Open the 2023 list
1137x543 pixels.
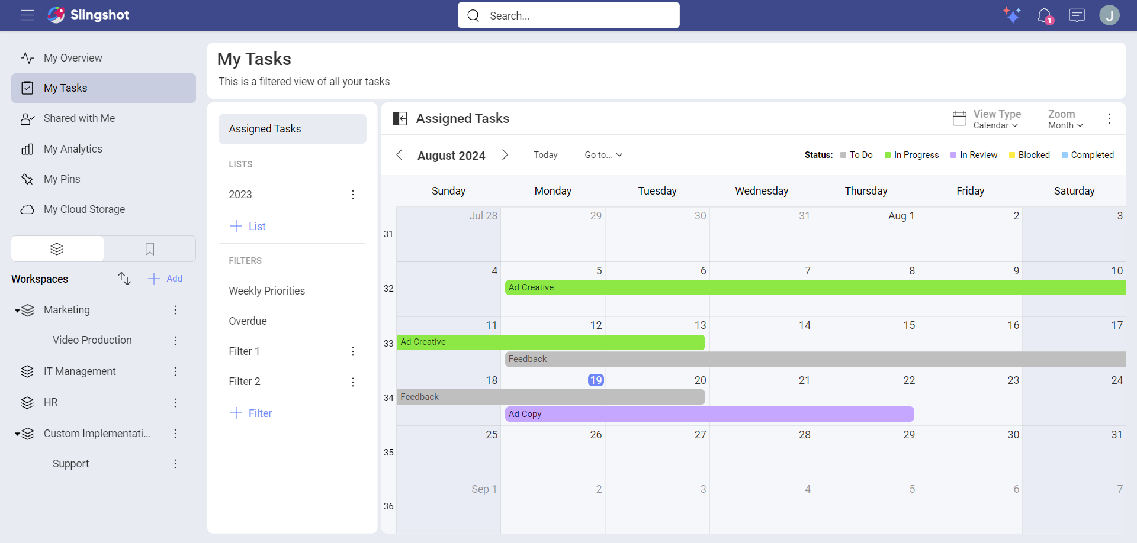[240, 195]
